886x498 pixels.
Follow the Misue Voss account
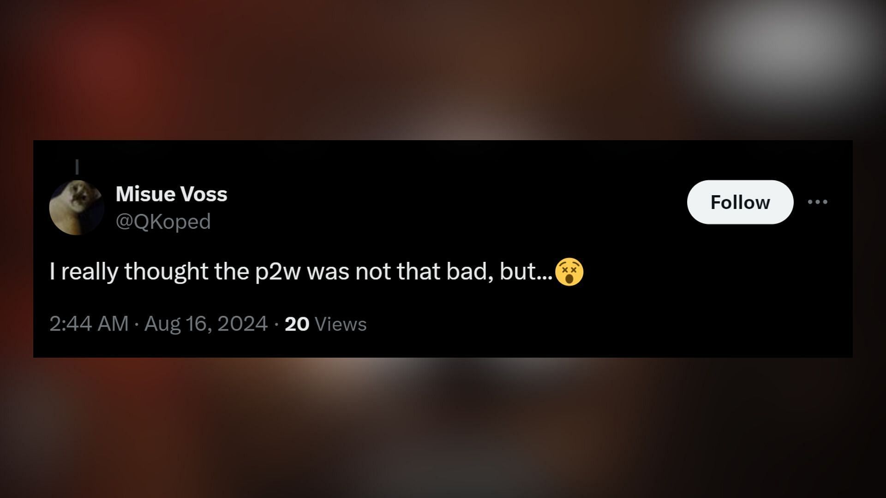[740, 202]
